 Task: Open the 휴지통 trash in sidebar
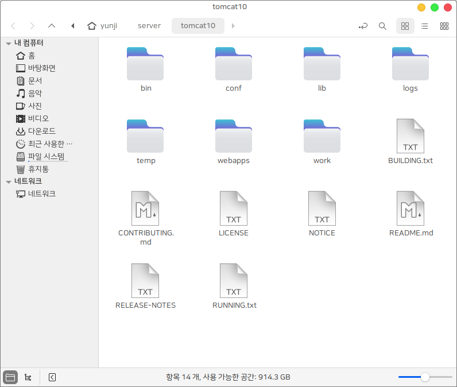[38, 169]
